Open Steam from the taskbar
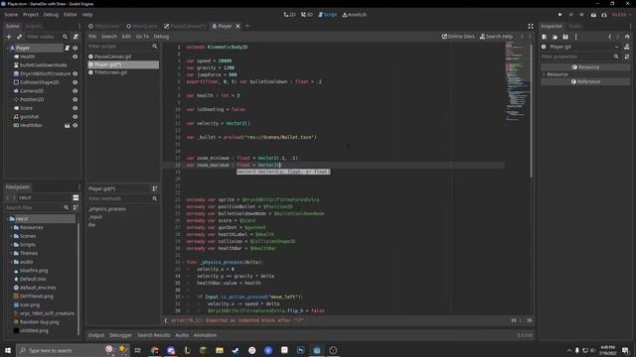 tap(236, 350)
